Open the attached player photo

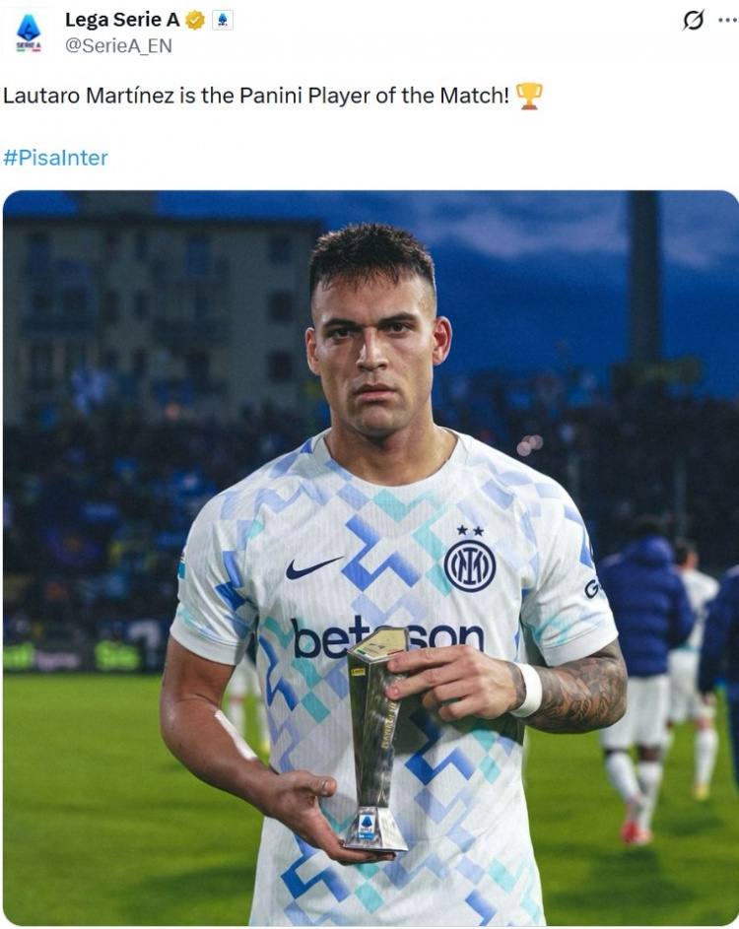point(369,559)
